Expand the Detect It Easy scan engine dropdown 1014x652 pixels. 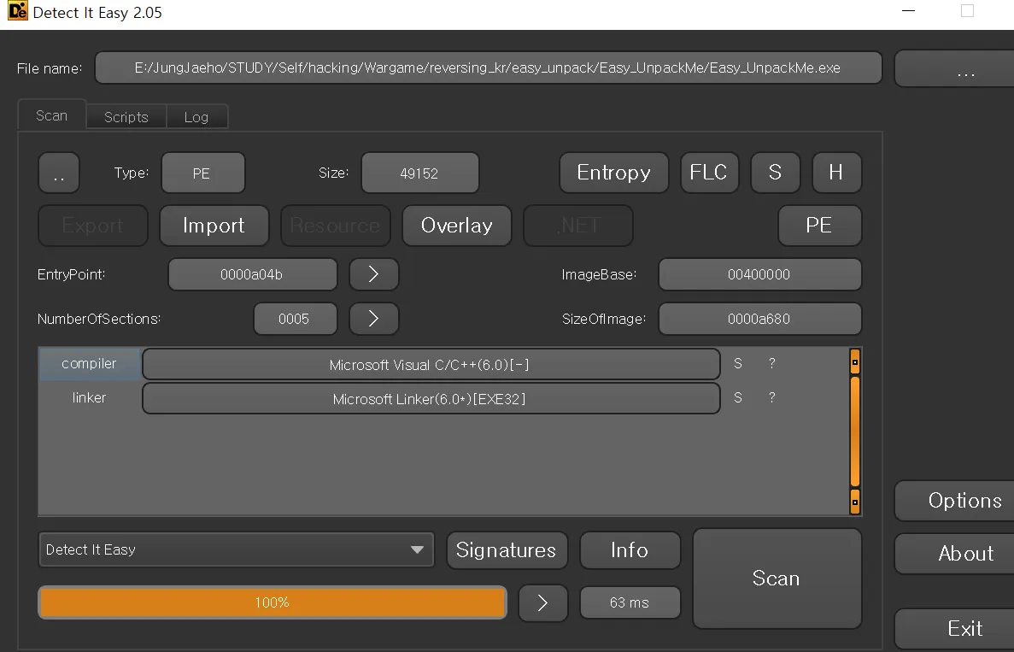coord(236,549)
